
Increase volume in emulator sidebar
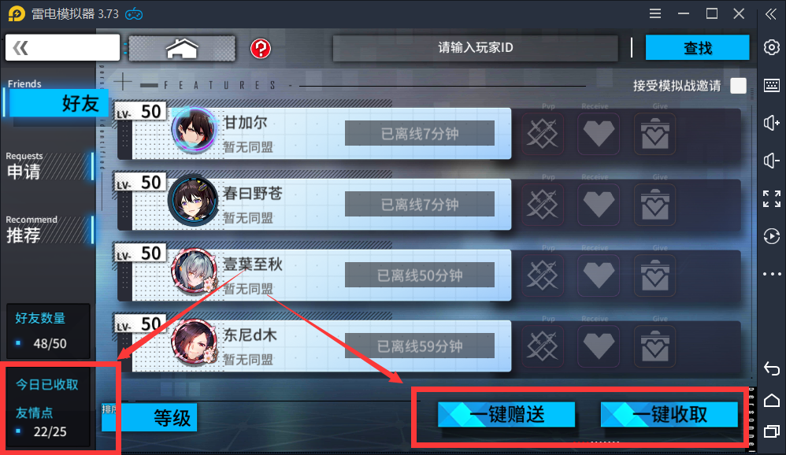[x=772, y=123]
